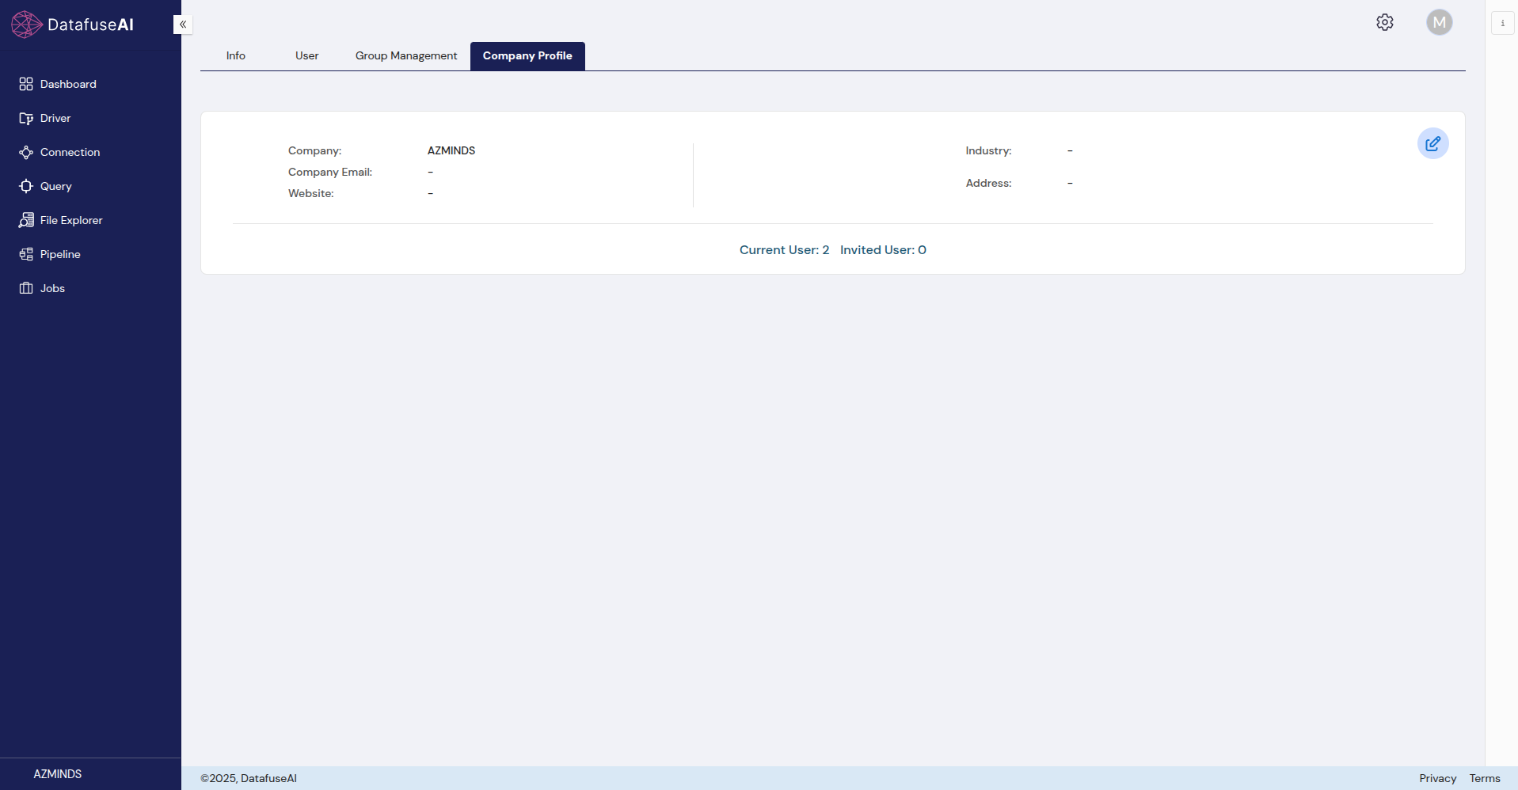
Task: Select the Driver icon in sidebar
Action: click(x=26, y=118)
